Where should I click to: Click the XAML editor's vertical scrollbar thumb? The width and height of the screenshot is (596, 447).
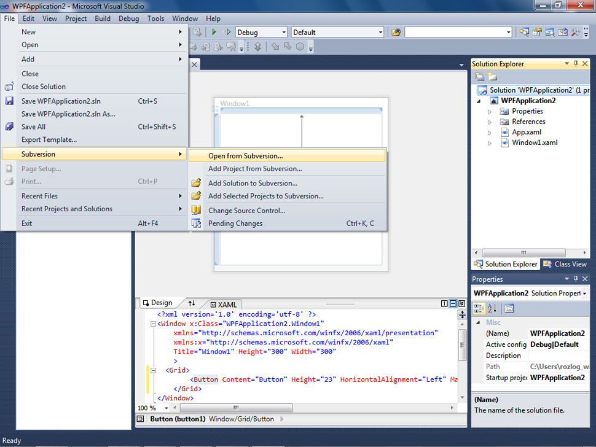pos(462,345)
